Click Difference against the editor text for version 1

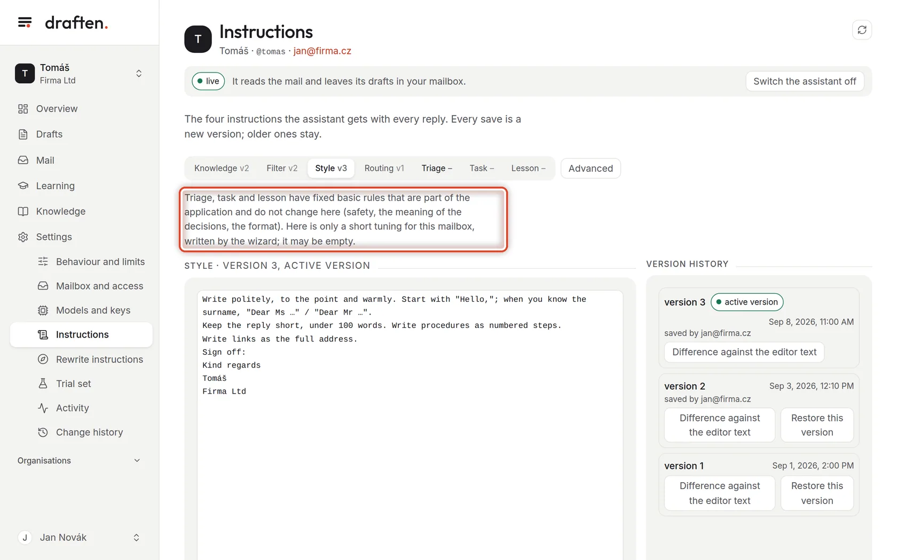[x=720, y=493]
